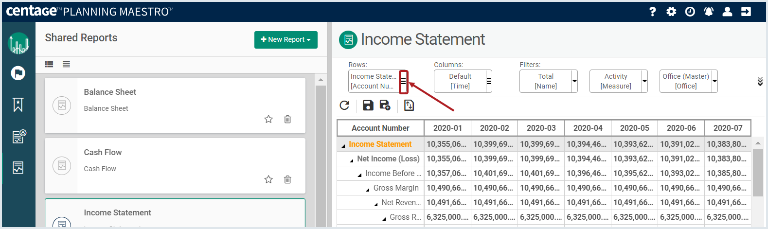Collapse the Net Reven... row
This screenshot has width=768, height=229.
click(376, 204)
